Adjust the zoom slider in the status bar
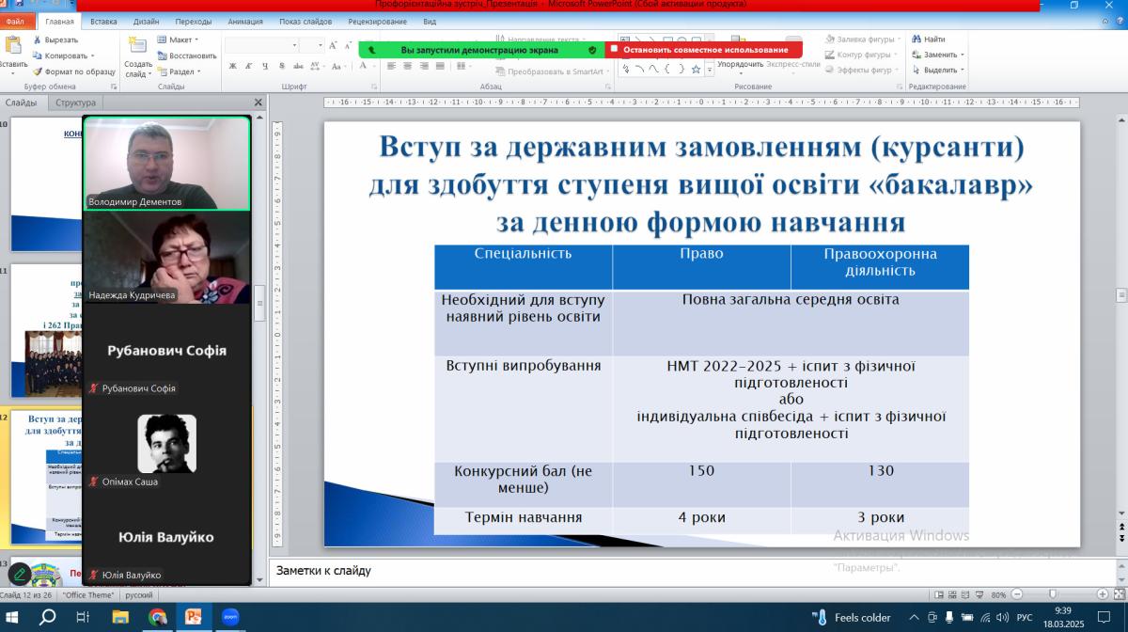The height and width of the screenshot is (632, 1128). pos(1053,594)
